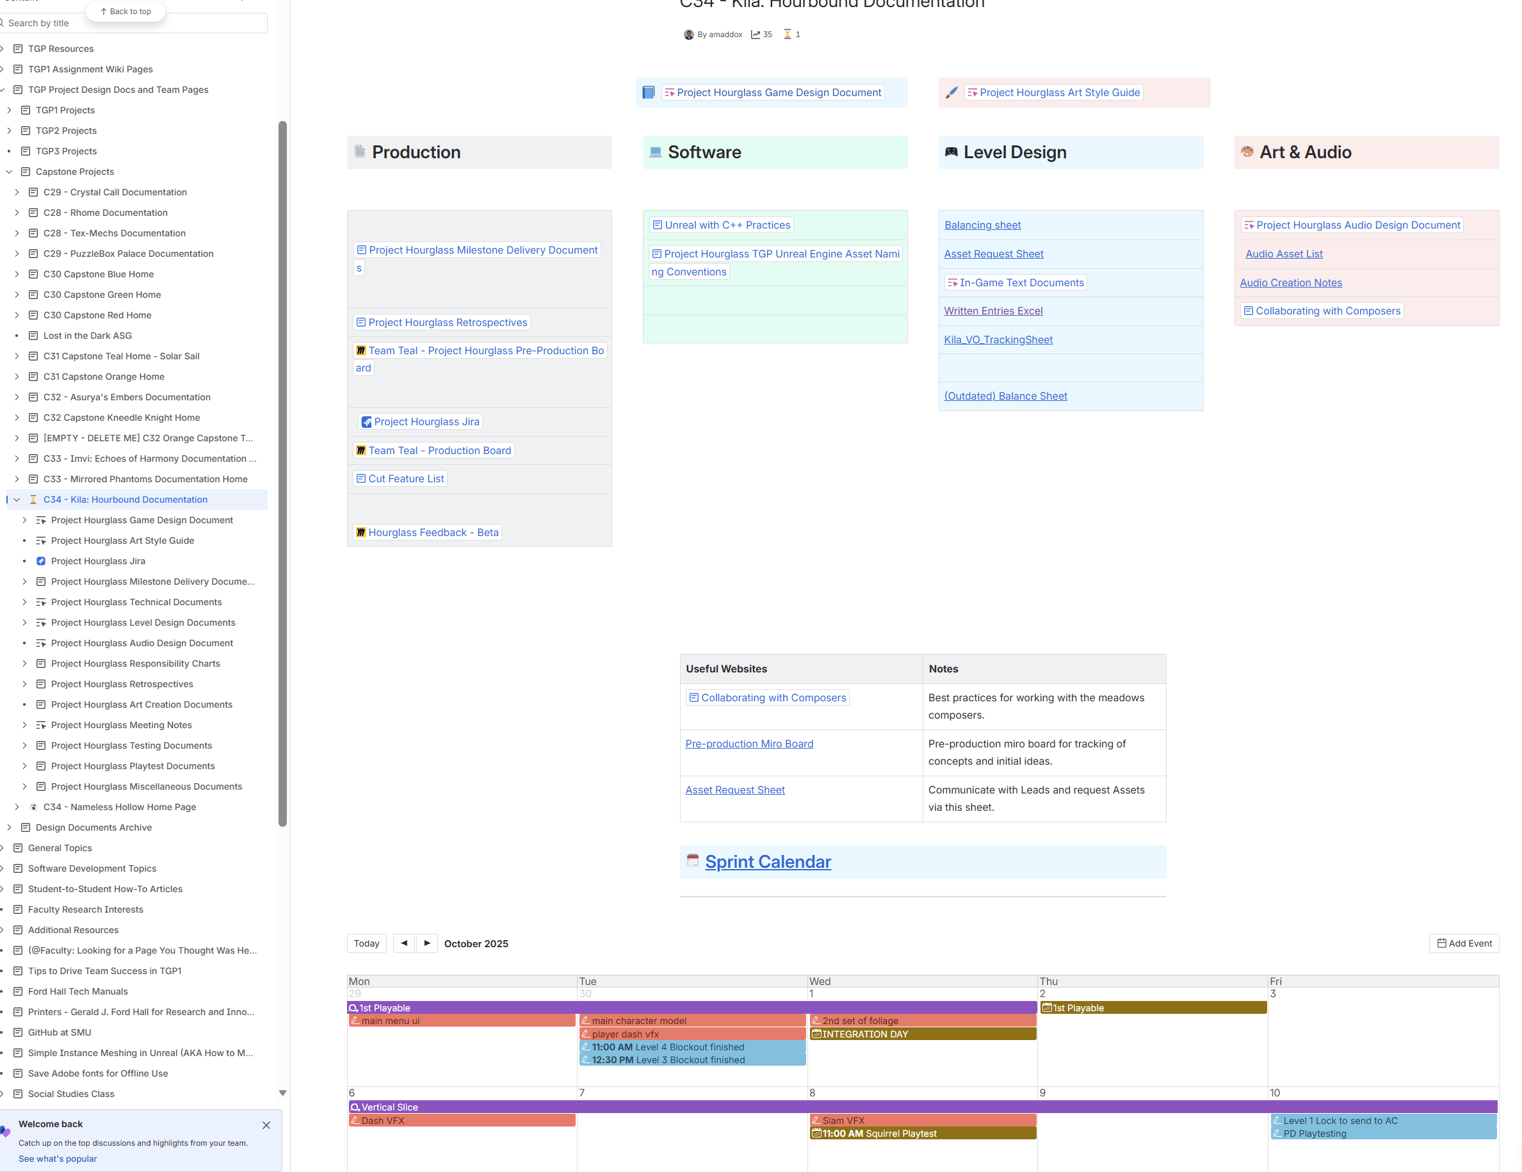This screenshot has width=1522, height=1172.
Task: Collapse the C34 Kila Hourbound Documentation tree
Action: tap(17, 500)
